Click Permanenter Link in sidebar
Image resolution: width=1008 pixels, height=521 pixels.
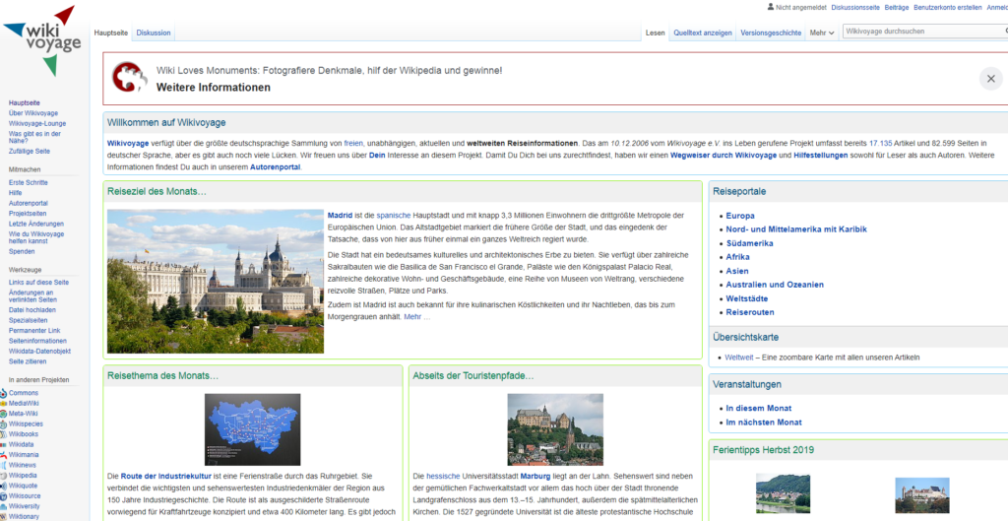pos(34,331)
